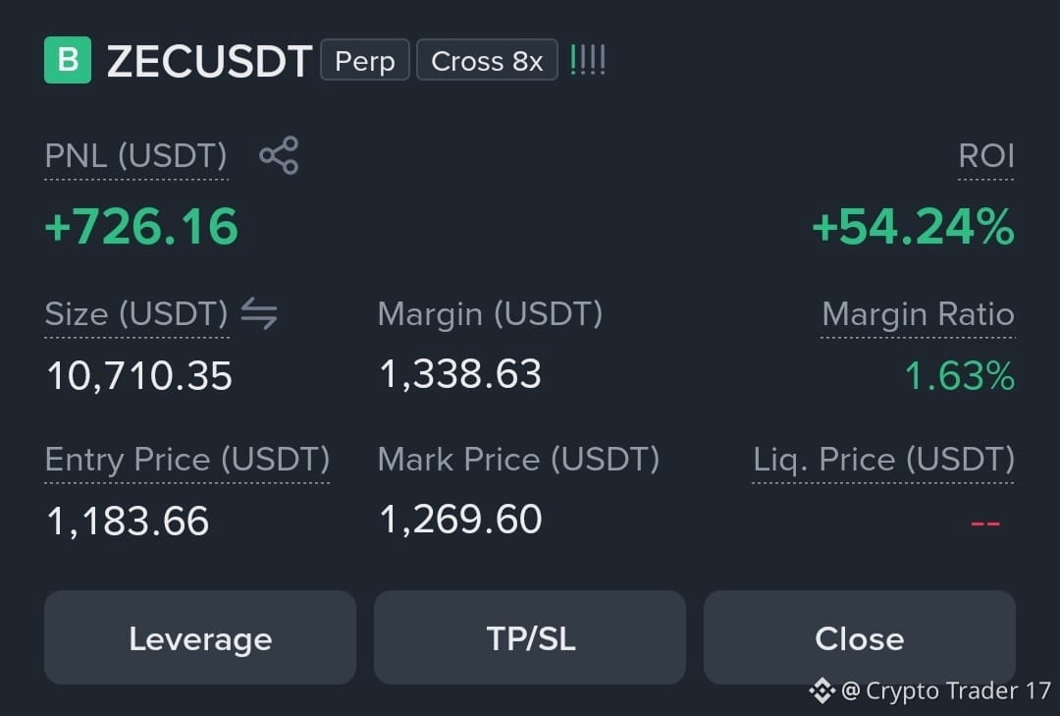Click the PNL (USDT) label

(x=135, y=155)
